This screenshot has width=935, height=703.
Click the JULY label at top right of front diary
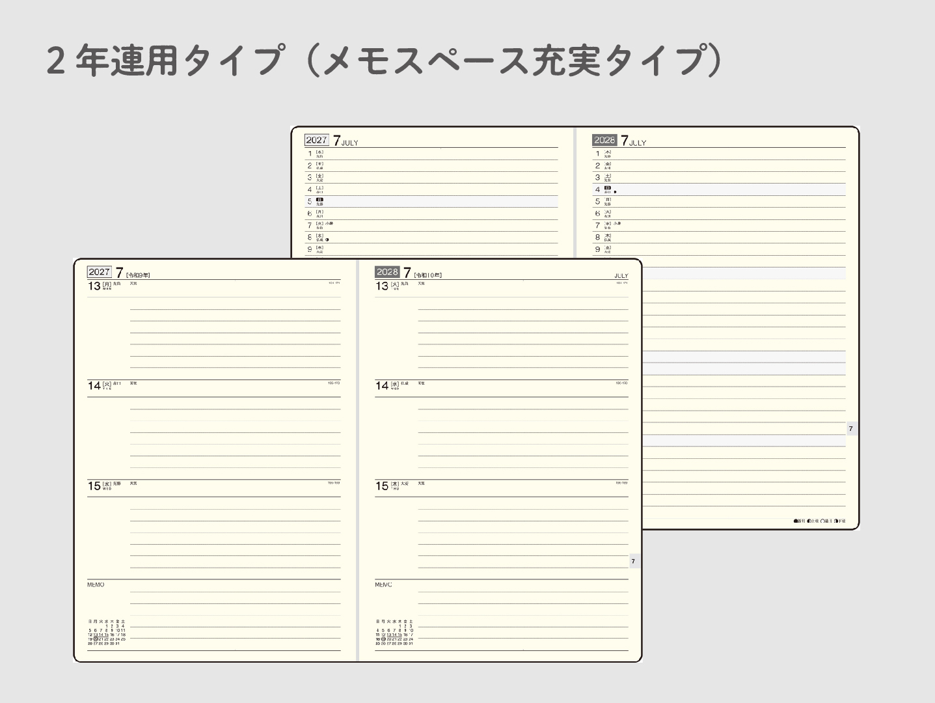coord(621,276)
